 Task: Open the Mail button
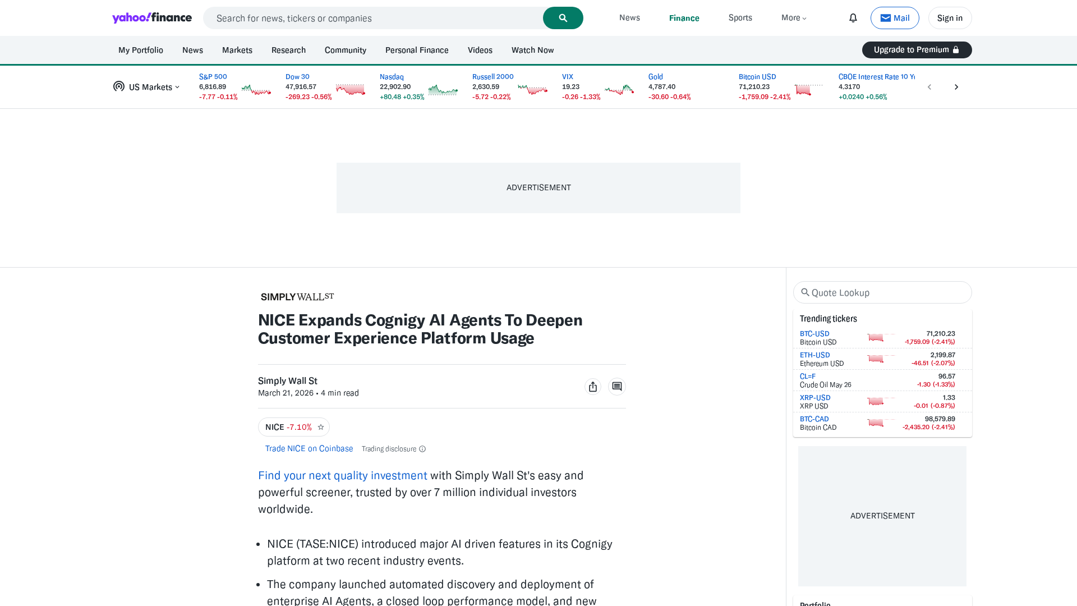(x=895, y=18)
